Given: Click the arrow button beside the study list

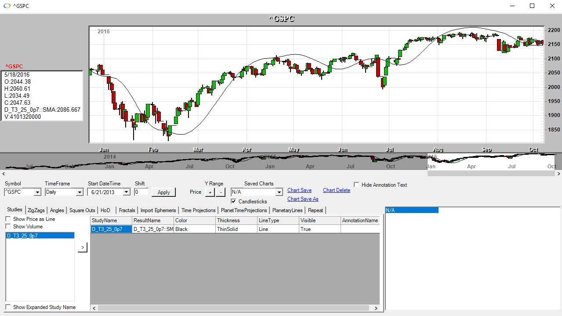Looking at the screenshot, I should tap(82, 248).
